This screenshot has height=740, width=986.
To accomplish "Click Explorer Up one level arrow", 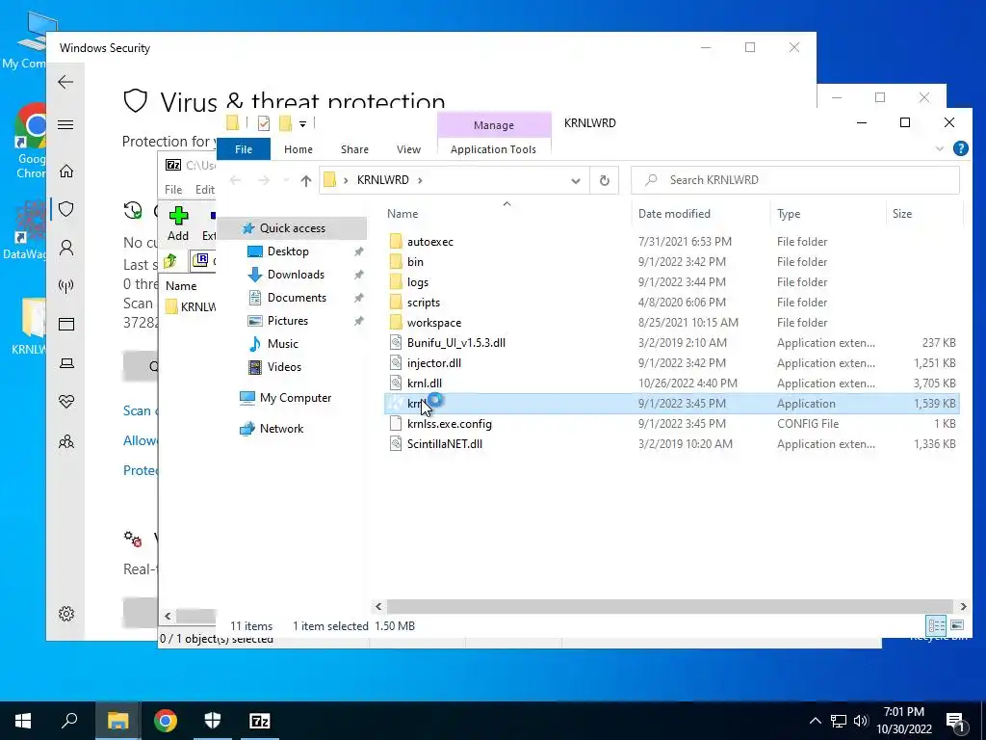I will 305,180.
